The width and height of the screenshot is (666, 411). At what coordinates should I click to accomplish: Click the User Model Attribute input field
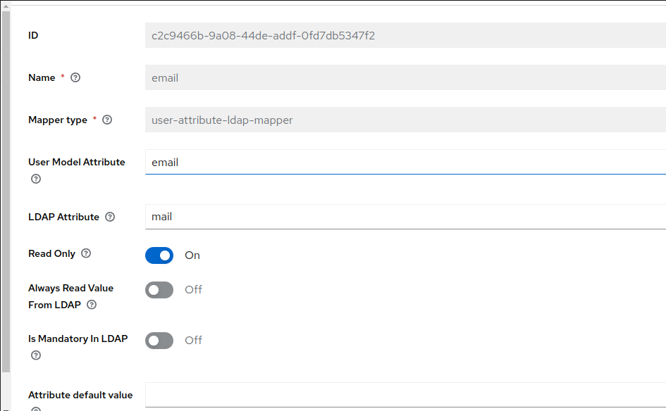pyautogui.click(x=405, y=162)
